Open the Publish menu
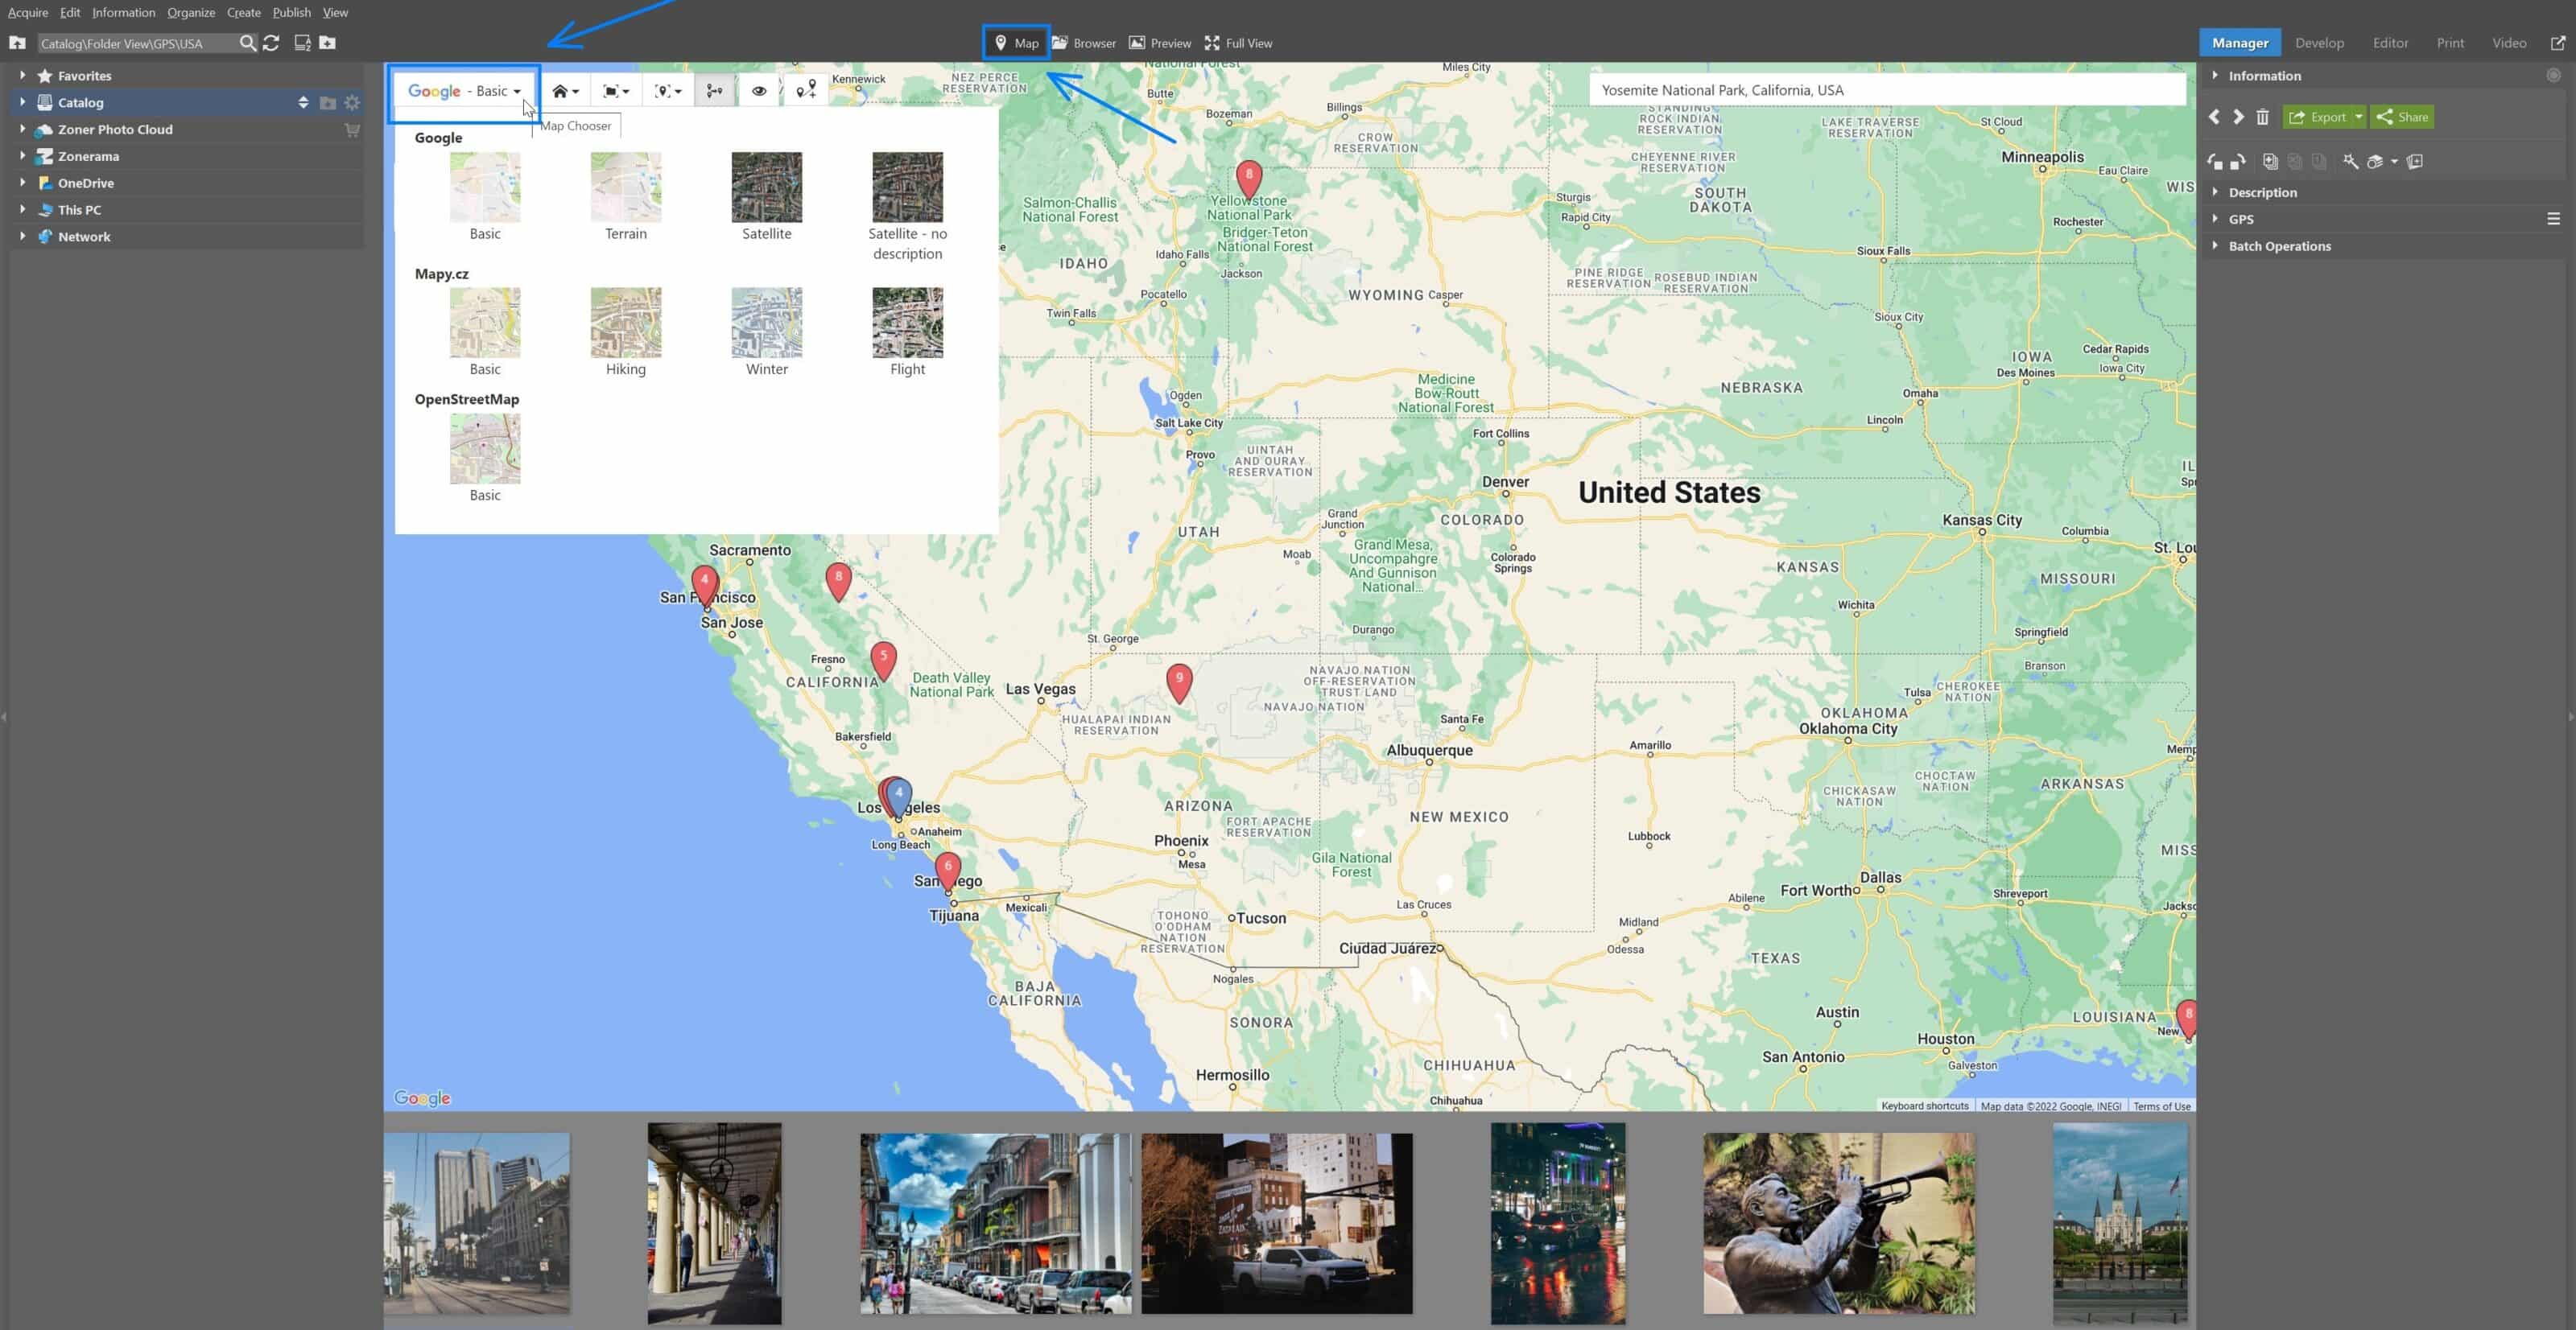Viewport: 2576px width, 1330px height. pyautogui.click(x=291, y=12)
